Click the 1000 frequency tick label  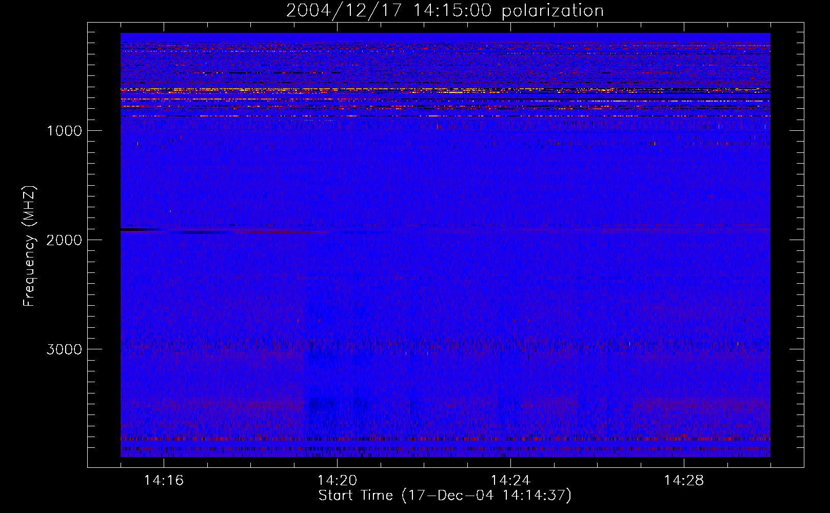tap(64, 131)
